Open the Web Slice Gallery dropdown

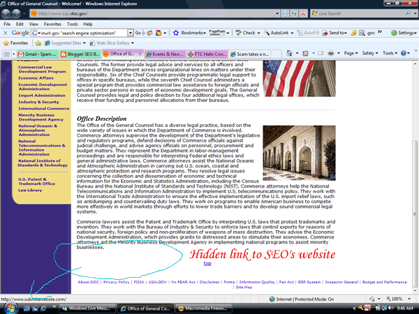(133, 43)
